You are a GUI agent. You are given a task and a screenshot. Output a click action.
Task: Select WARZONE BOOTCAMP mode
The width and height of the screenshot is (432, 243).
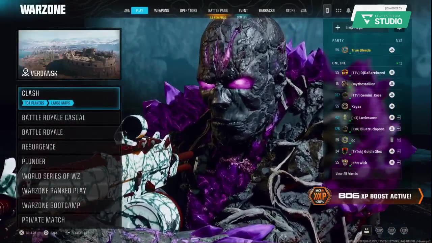69,205
